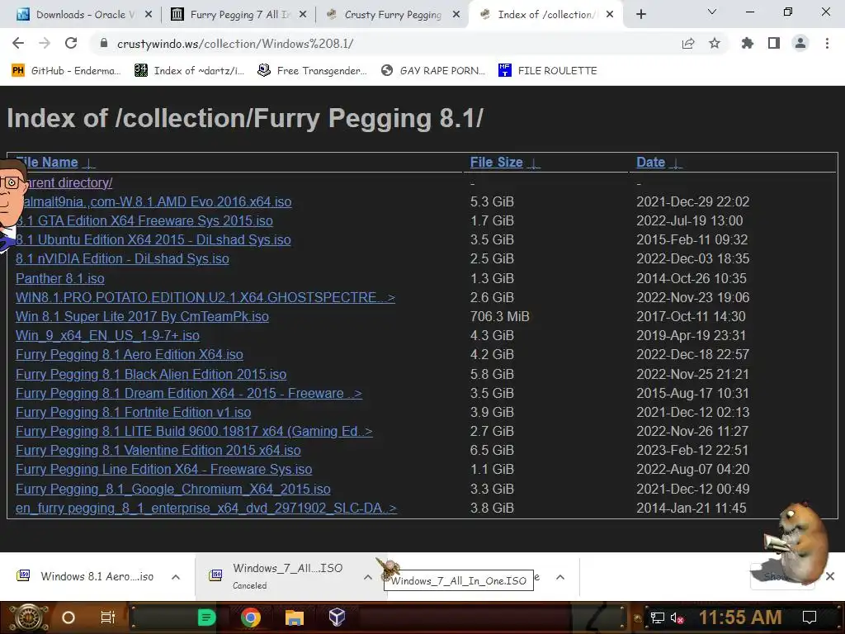Open Chrome from the taskbar
845x634 pixels.
pyautogui.click(x=251, y=617)
